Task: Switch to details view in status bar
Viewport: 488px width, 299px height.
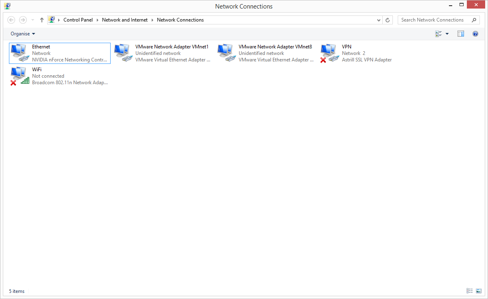Action: (x=470, y=291)
